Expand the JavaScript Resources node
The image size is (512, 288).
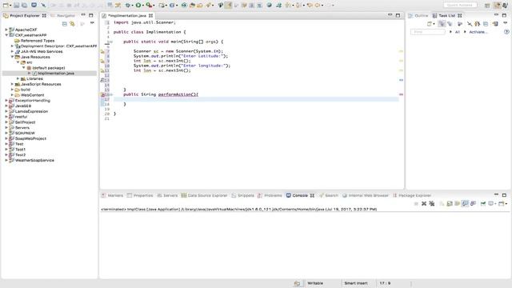(12, 84)
